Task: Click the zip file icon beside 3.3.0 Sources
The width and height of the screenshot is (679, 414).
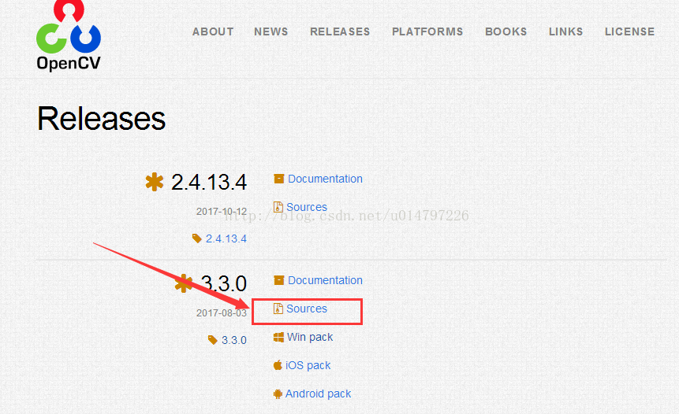Action: [x=278, y=309]
